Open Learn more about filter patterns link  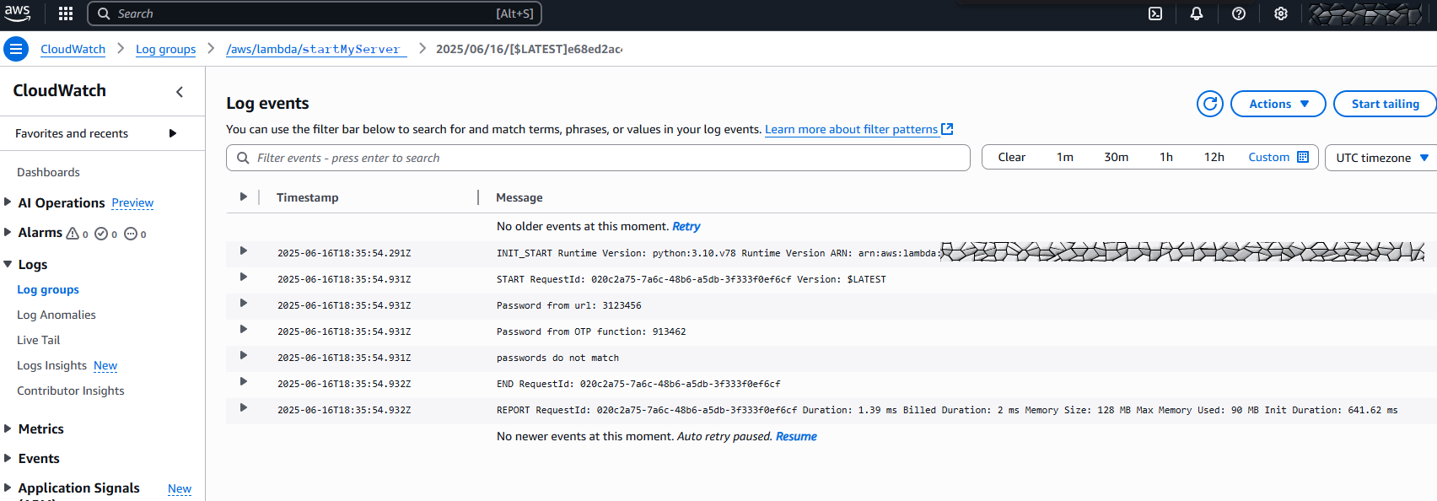pyautogui.click(x=851, y=129)
